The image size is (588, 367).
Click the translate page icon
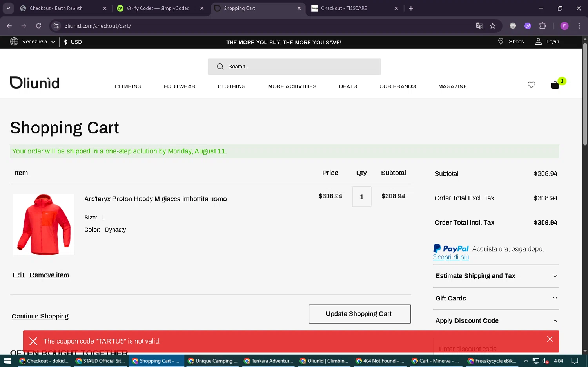pyautogui.click(x=479, y=26)
